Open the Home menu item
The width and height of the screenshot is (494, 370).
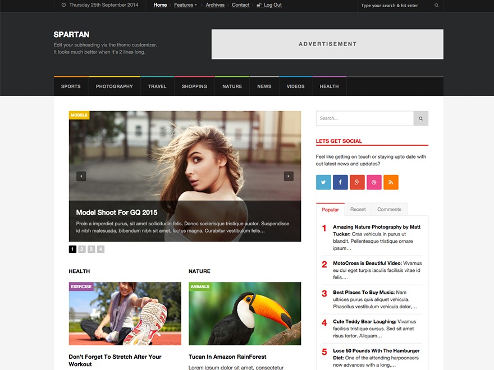(160, 5)
